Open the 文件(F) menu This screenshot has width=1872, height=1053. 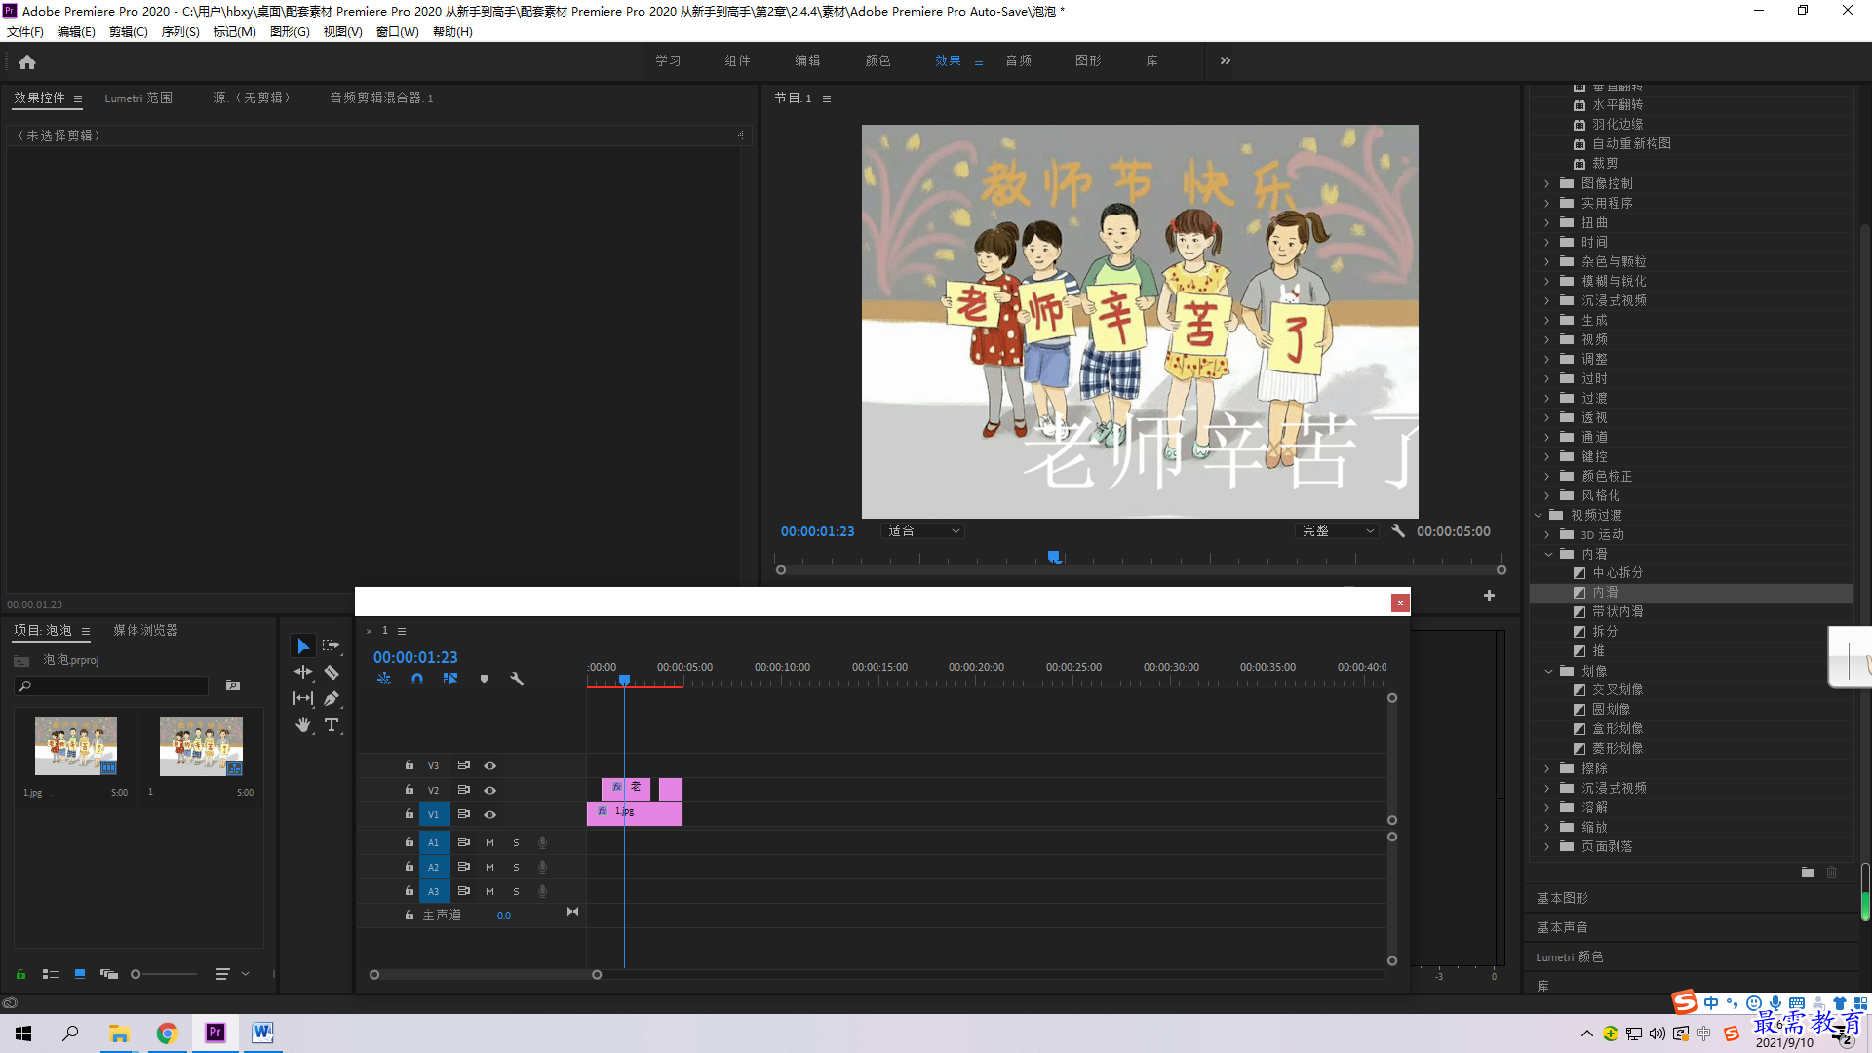click(x=25, y=32)
